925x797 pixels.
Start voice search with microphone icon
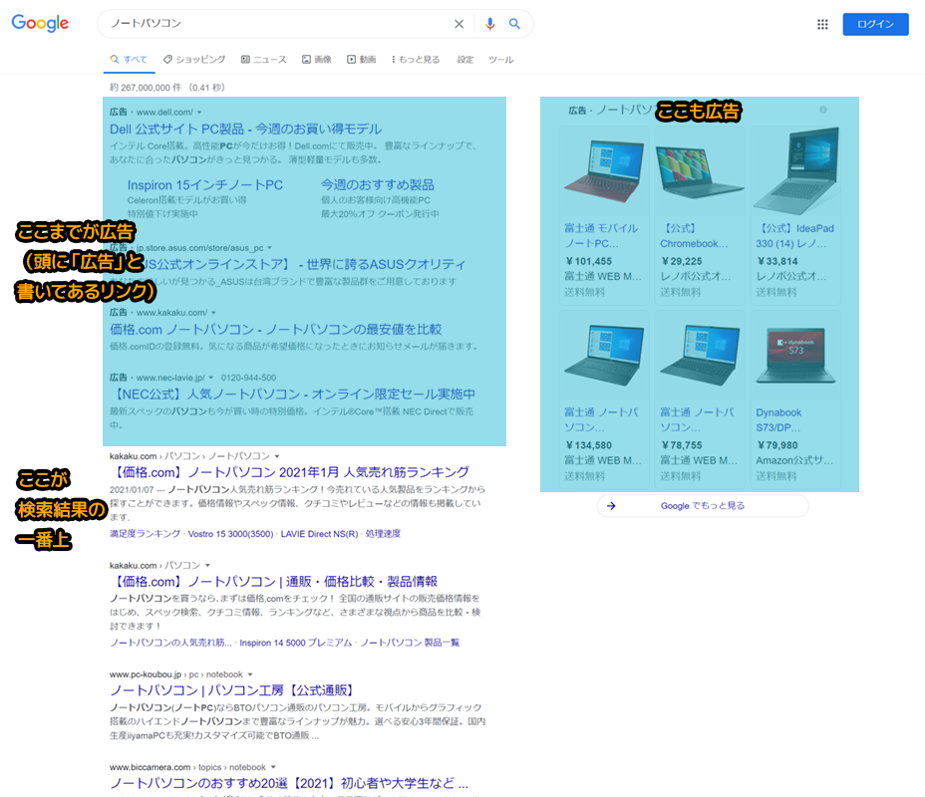point(489,24)
